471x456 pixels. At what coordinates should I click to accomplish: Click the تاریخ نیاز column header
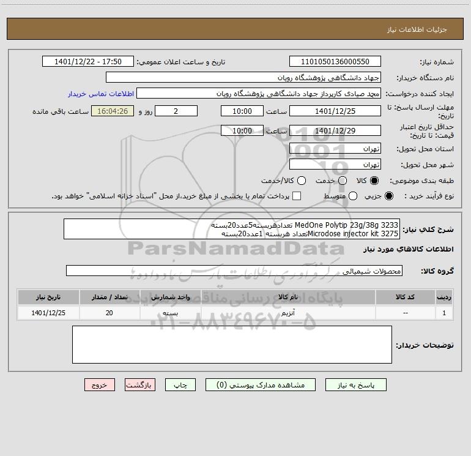[x=48, y=297]
